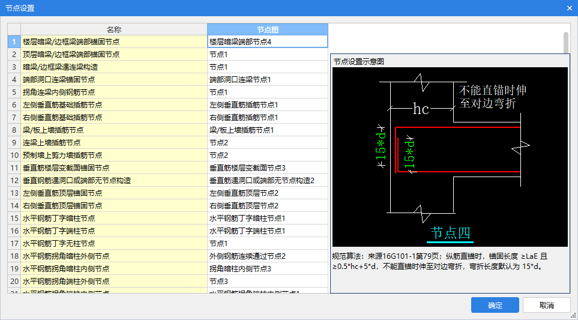Viewport: 578px width, 320px height.
Task: Click cell 左侧垂直筋顶层节点2
Action: [x=268, y=193]
